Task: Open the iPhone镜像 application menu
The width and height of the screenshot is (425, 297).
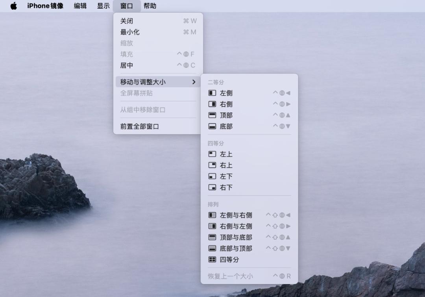Action: pos(45,6)
